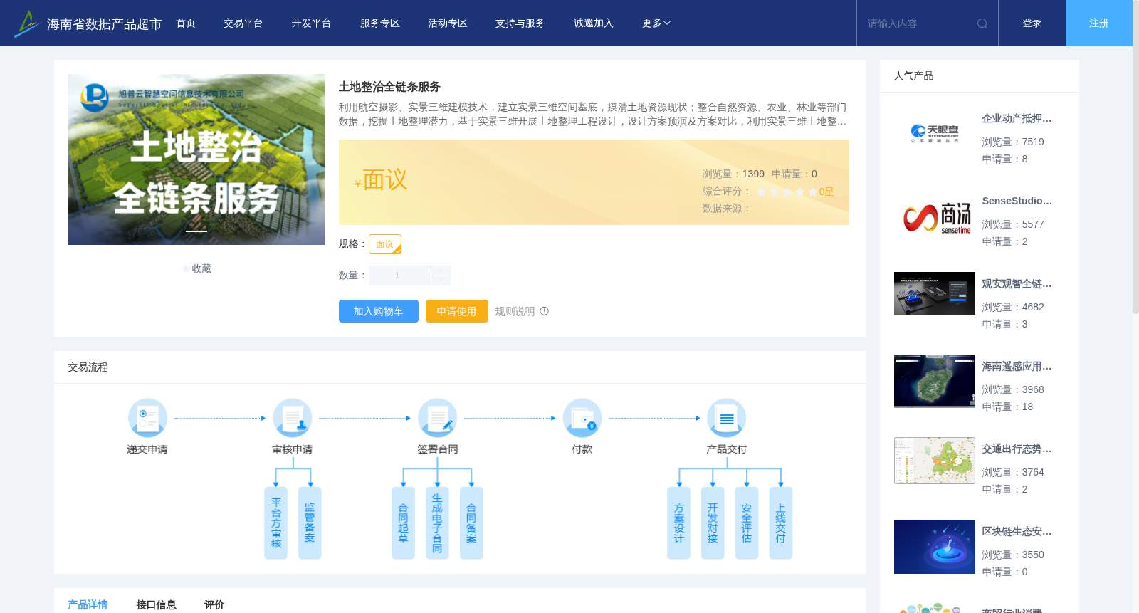1139x613 pixels.
Task: Click the 土地整治全链条服务 product image
Action: tap(196, 159)
